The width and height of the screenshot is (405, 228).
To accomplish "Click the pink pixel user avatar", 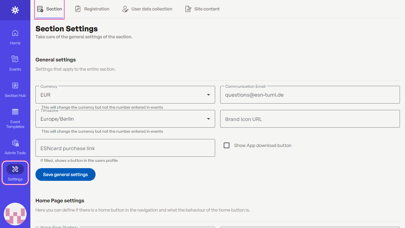I will click(15, 214).
